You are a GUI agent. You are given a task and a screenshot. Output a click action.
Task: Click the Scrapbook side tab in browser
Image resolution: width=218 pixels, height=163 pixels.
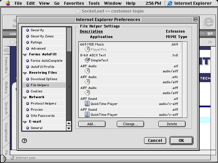point(6,132)
